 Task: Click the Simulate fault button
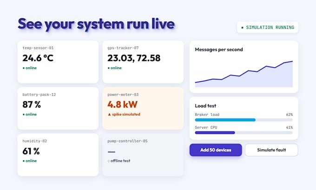pyautogui.click(x=271, y=150)
